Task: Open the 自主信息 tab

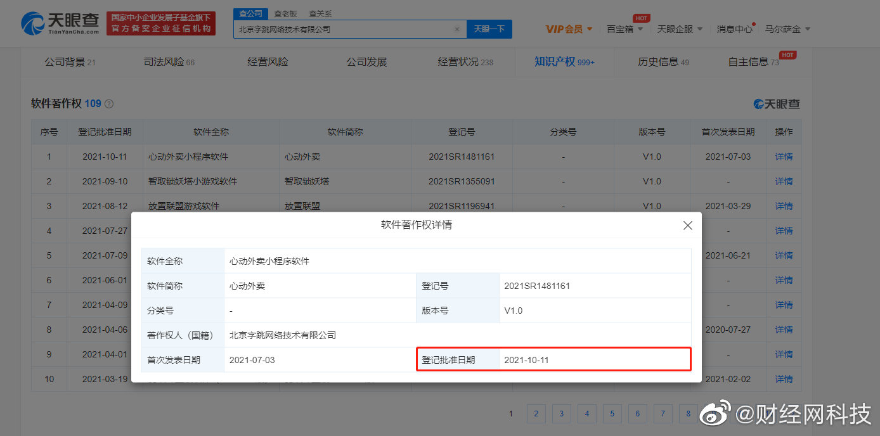Action: 754,62
